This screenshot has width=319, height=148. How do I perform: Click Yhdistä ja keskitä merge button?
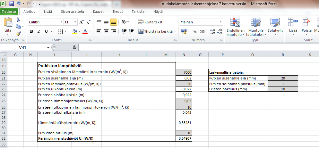(157, 31)
